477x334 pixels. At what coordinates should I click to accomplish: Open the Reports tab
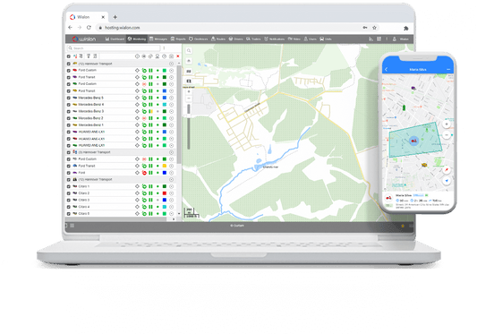pyautogui.click(x=178, y=39)
